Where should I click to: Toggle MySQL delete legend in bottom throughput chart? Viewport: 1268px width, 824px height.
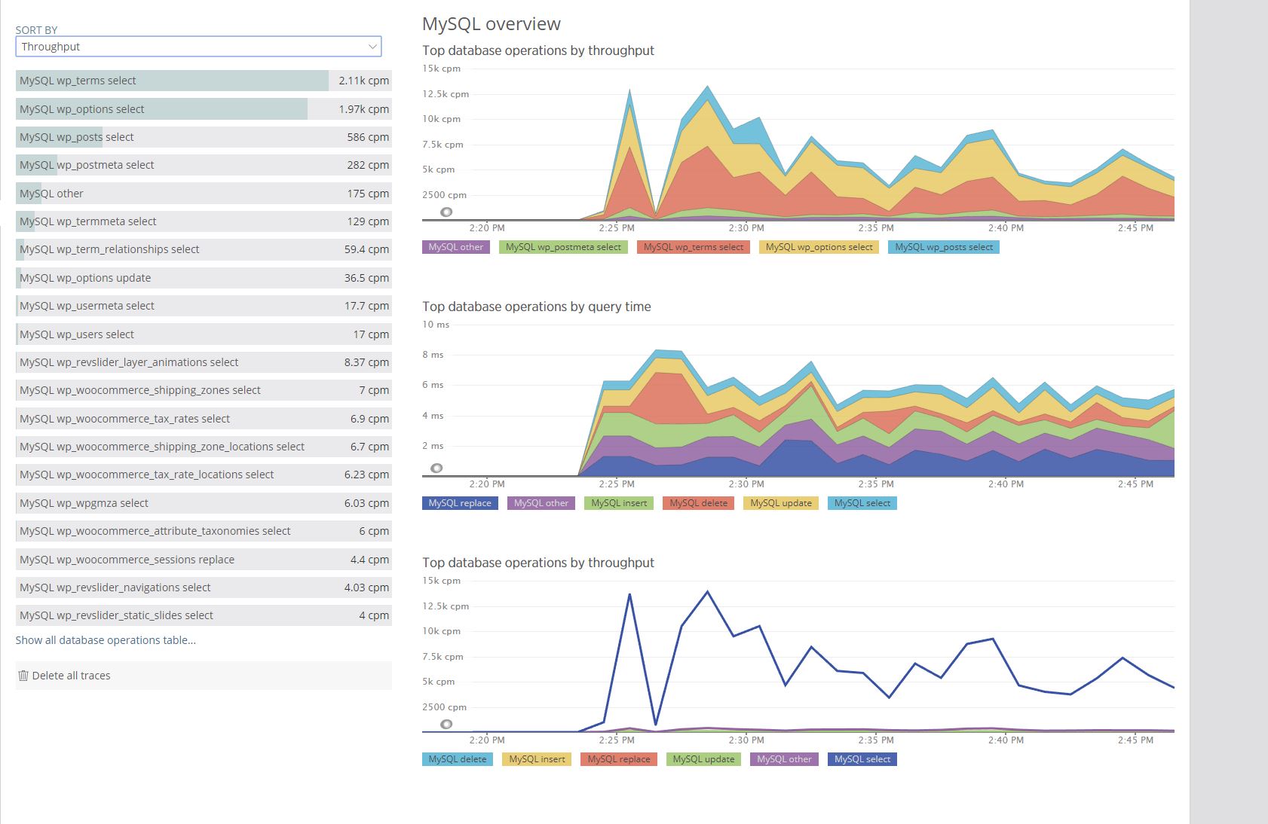(x=458, y=759)
